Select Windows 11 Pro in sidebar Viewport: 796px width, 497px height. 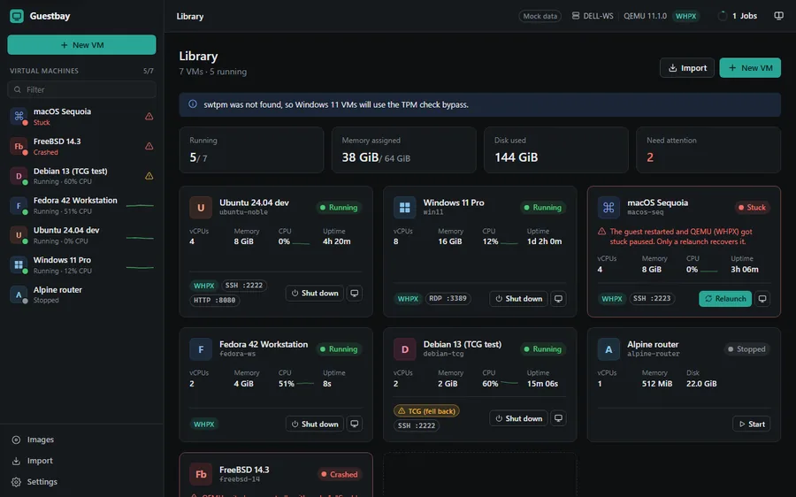[81, 264]
